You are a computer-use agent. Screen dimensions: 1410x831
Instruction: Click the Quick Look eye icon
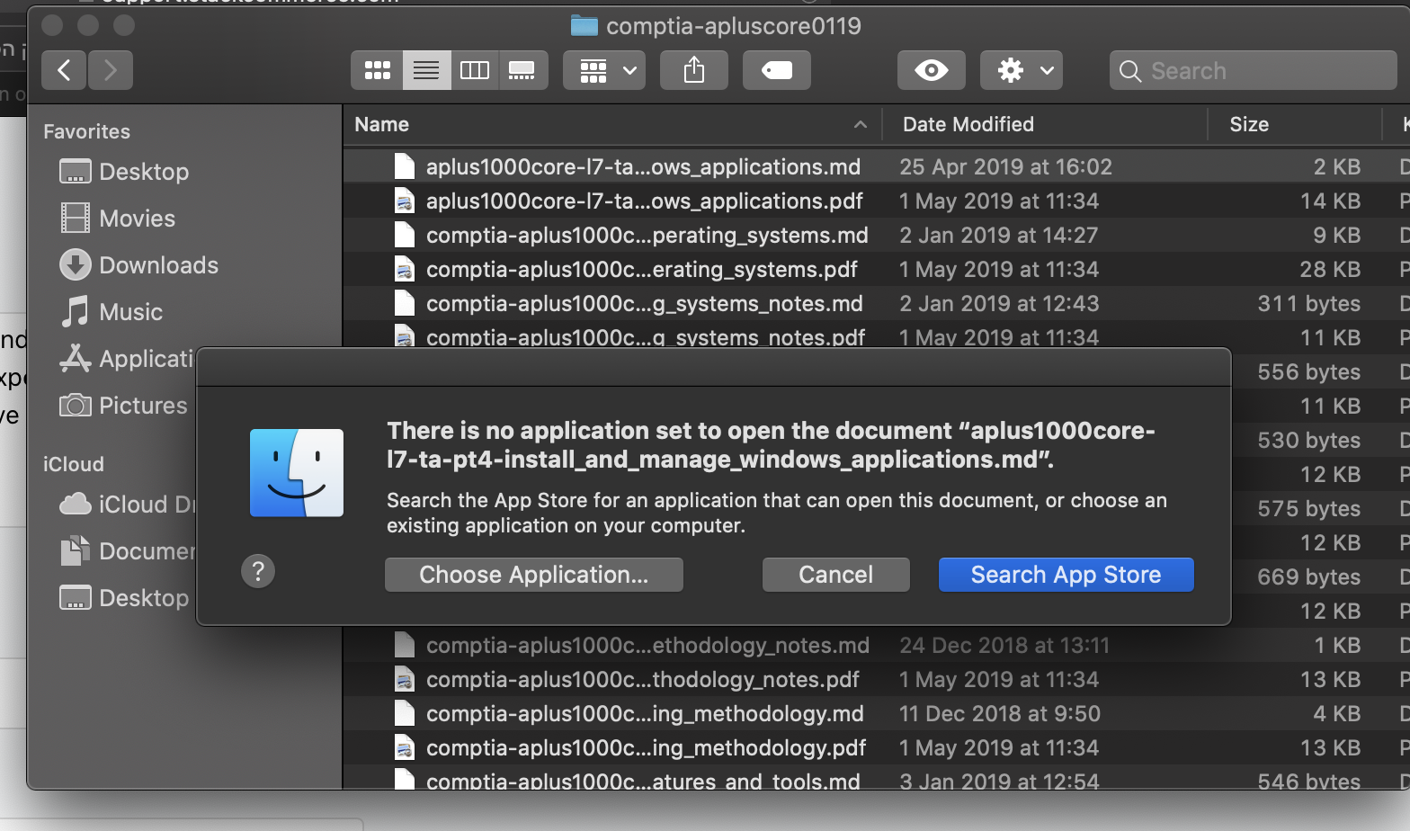pos(932,70)
